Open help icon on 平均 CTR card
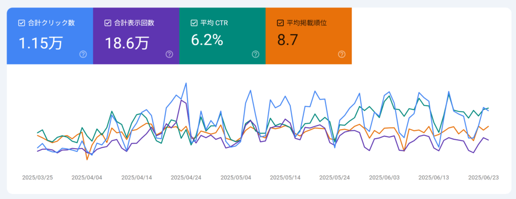 tap(255, 54)
